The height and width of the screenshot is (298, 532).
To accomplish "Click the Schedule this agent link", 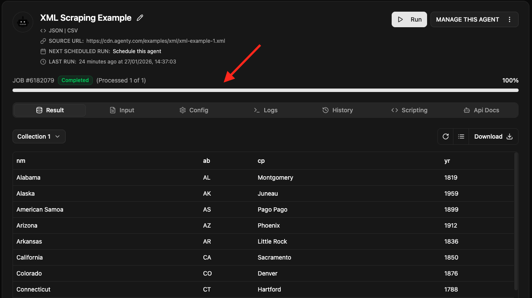I will pos(137,51).
